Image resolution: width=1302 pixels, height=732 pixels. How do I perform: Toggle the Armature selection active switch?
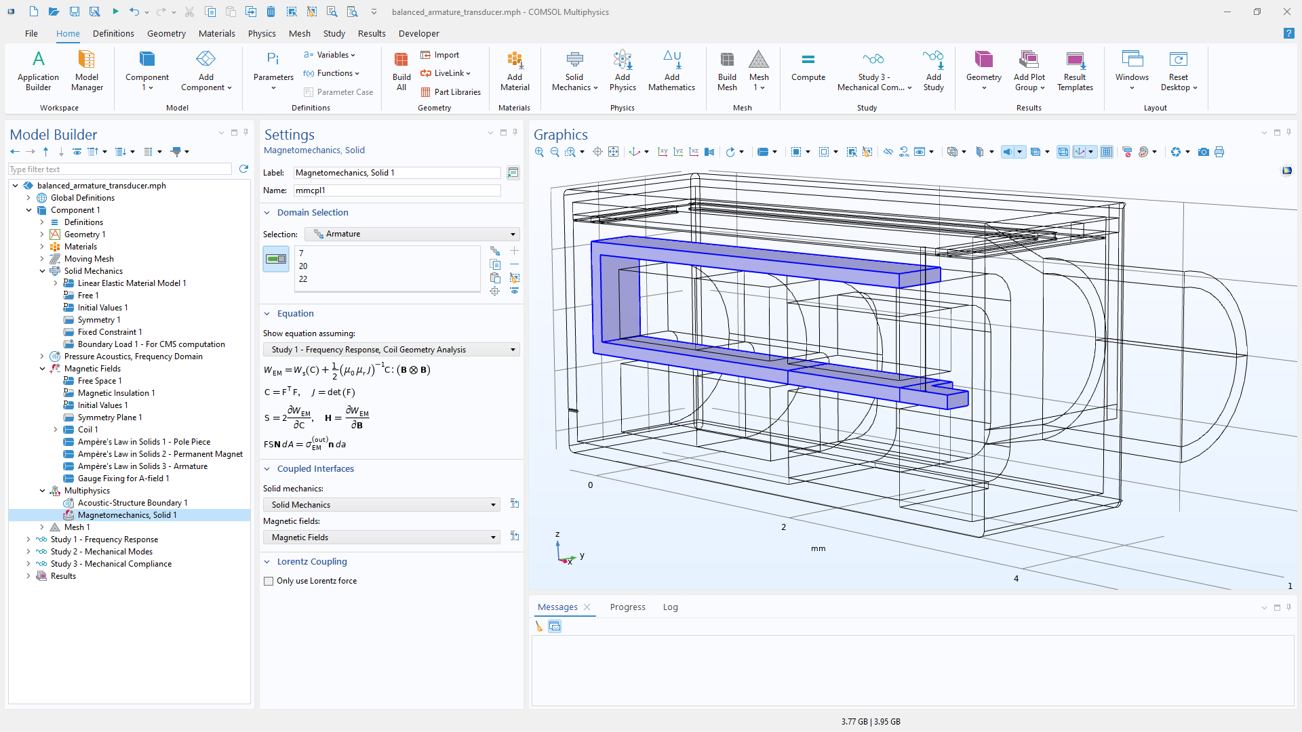tap(275, 259)
